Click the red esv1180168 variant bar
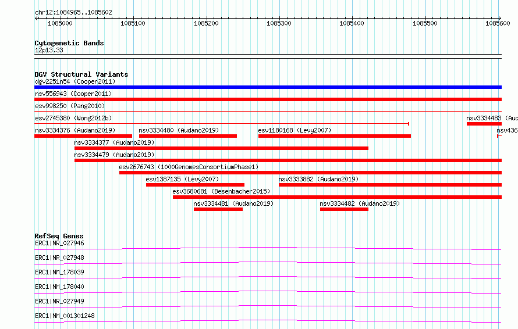 click(x=335, y=136)
